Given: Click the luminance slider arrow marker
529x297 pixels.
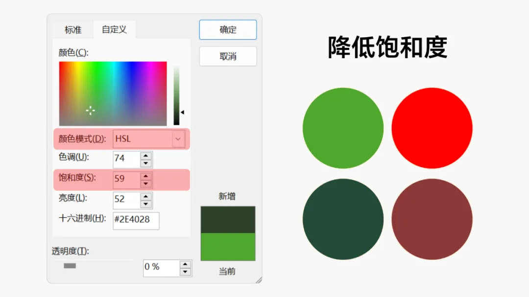Looking at the screenshot, I should (x=182, y=112).
